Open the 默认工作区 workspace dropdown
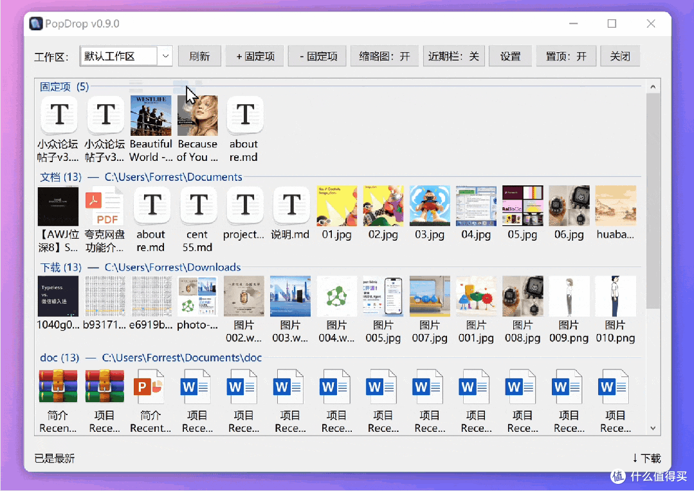694x491 pixels. (x=126, y=56)
